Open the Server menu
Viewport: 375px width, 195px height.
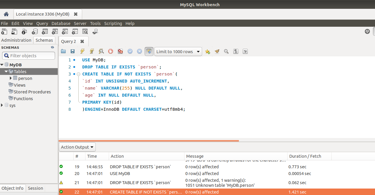[80, 23]
